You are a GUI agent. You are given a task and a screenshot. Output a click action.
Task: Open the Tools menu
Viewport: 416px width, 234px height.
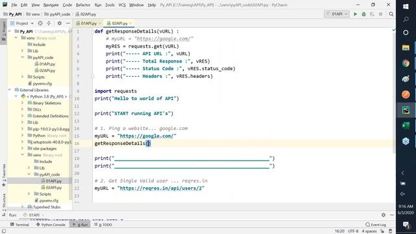110,5
